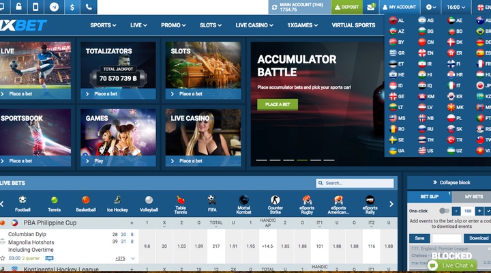Click Place a Bet on Accumulator Battle
The image size is (491, 273).
(278, 104)
